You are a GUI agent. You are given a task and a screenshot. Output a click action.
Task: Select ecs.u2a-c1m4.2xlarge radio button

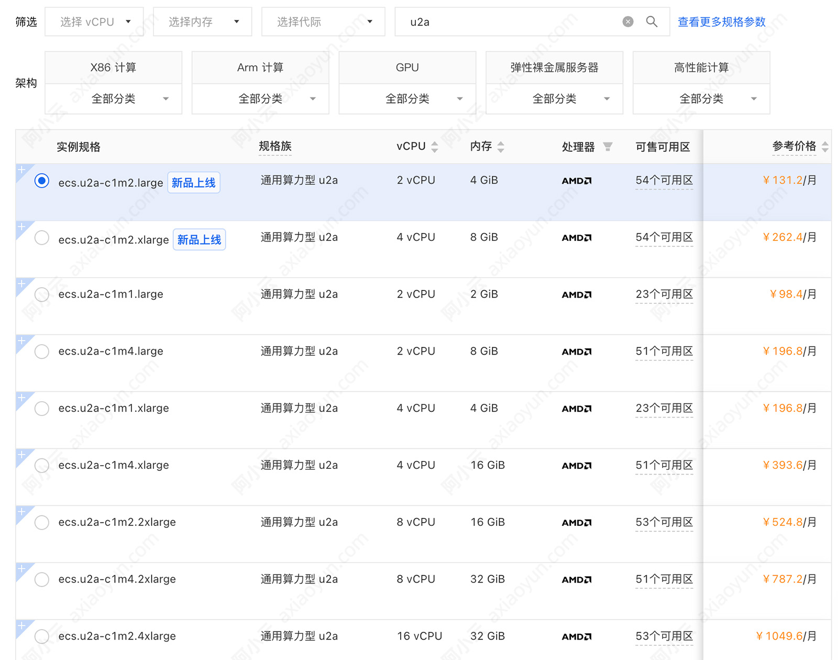point(42,580)
